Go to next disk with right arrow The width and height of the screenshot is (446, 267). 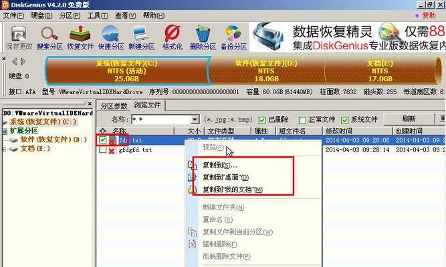tap(23, 61)
